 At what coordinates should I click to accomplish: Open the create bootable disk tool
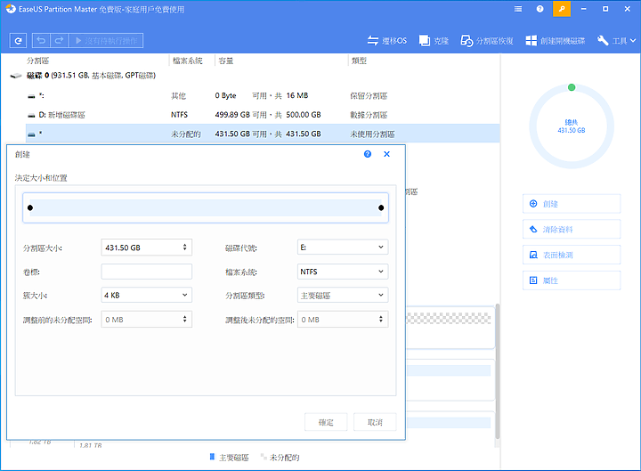(x=556, y=40)
